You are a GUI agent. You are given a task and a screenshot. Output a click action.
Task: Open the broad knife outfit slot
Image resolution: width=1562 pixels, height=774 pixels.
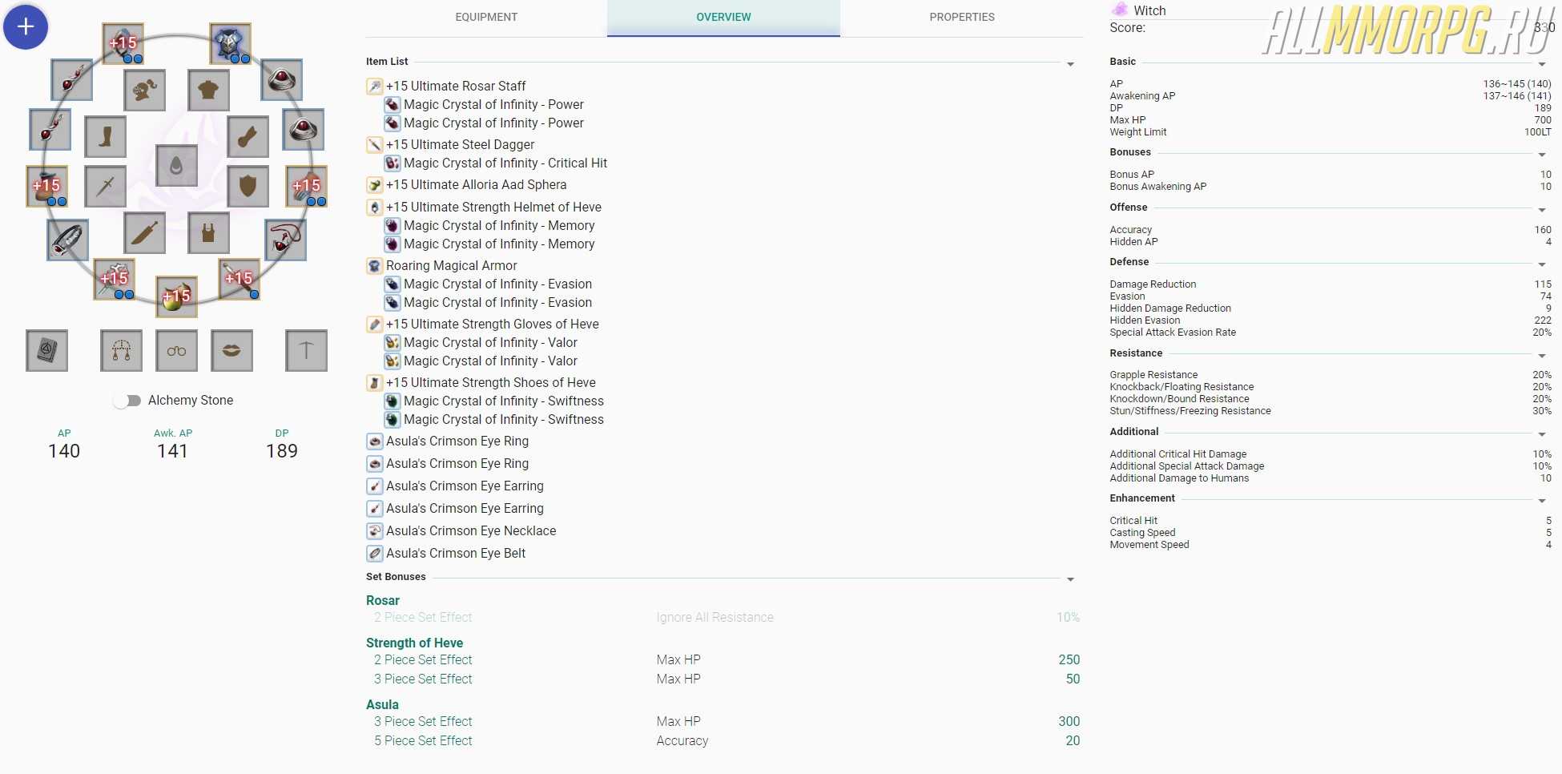(x=145, y=233)
